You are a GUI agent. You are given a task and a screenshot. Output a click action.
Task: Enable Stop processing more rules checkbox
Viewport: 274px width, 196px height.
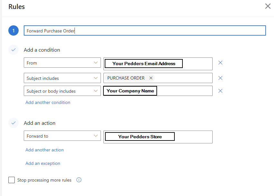(x=12, y=180)
